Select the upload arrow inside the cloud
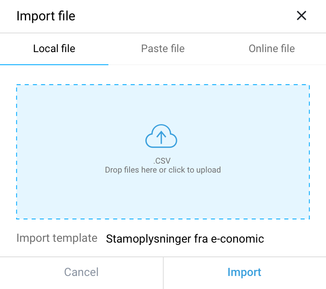The image size is (326, 289). click(162, 137)
